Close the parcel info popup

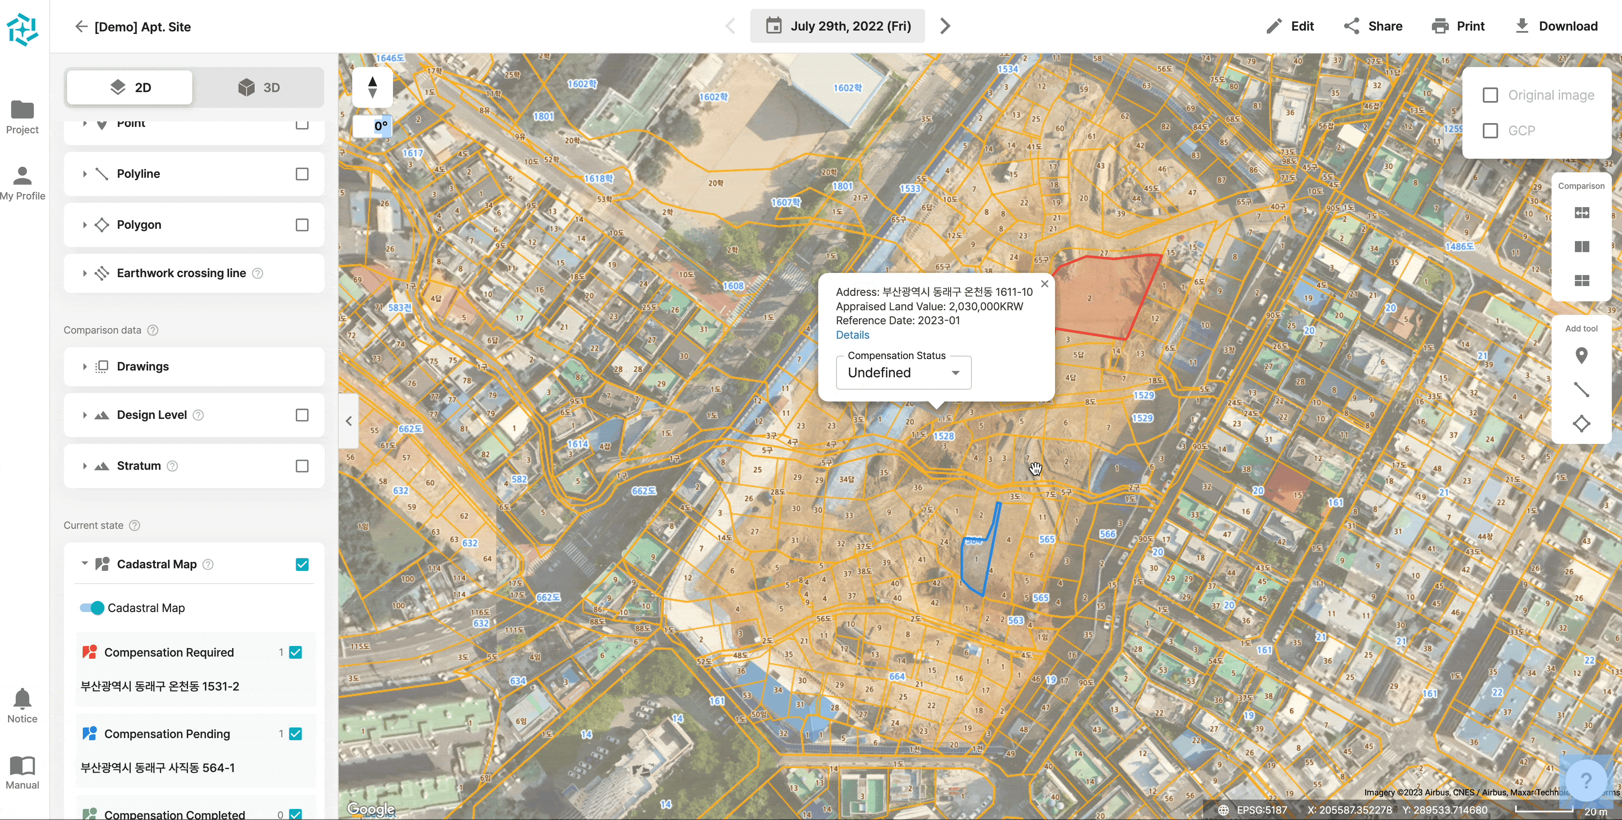(1044, 284)
